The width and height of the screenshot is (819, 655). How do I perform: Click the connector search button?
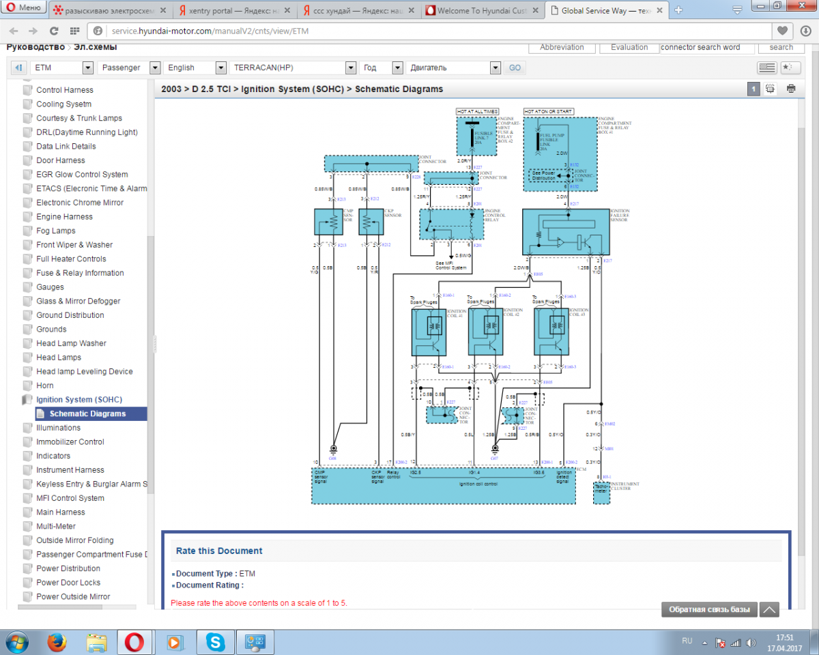pos(781,47)
